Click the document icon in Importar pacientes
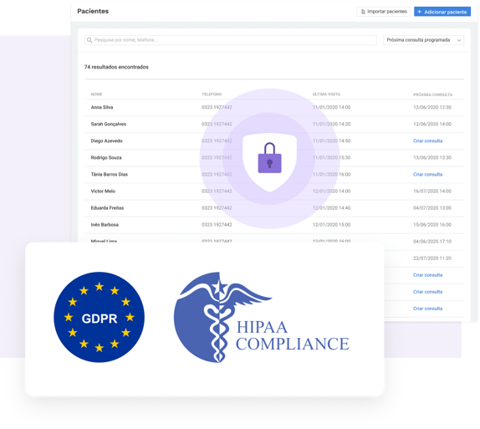This screenshot has width=480, height=429. (363, 12)
